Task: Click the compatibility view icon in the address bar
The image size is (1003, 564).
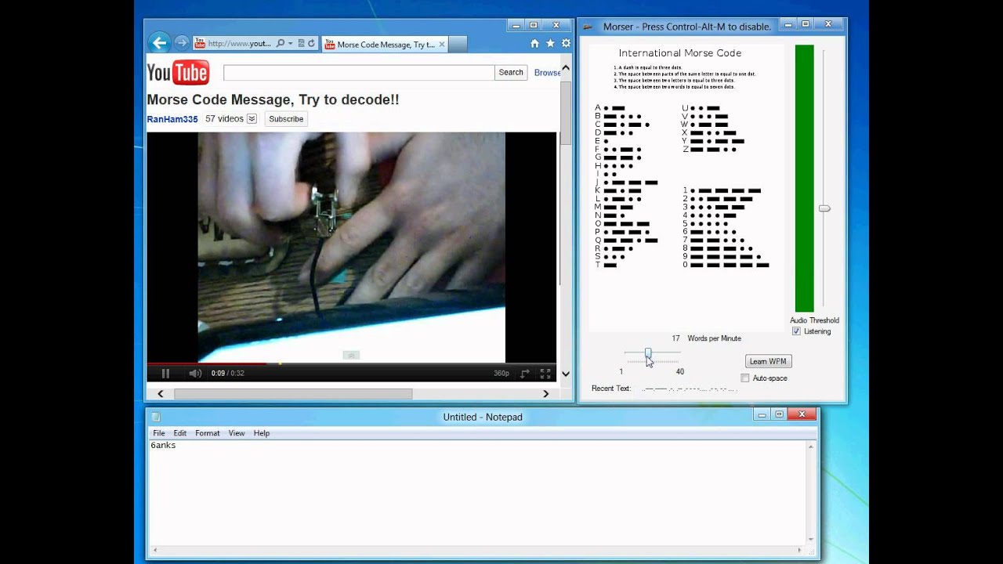Action: [302, 44]
